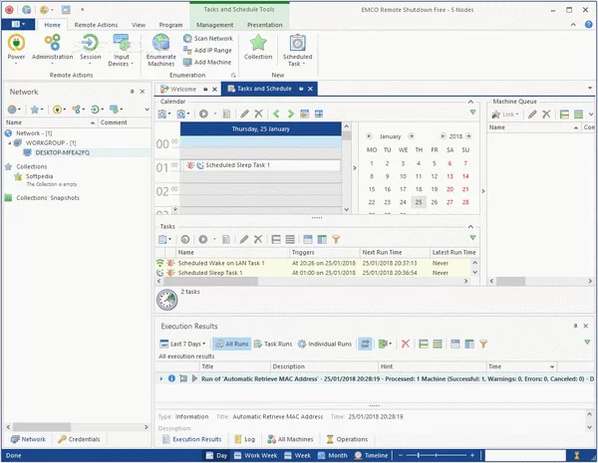This screenshot has width=598, height=463.
Task: Open the Last 7 Days dropdown
Action: (x=184, y=344)
